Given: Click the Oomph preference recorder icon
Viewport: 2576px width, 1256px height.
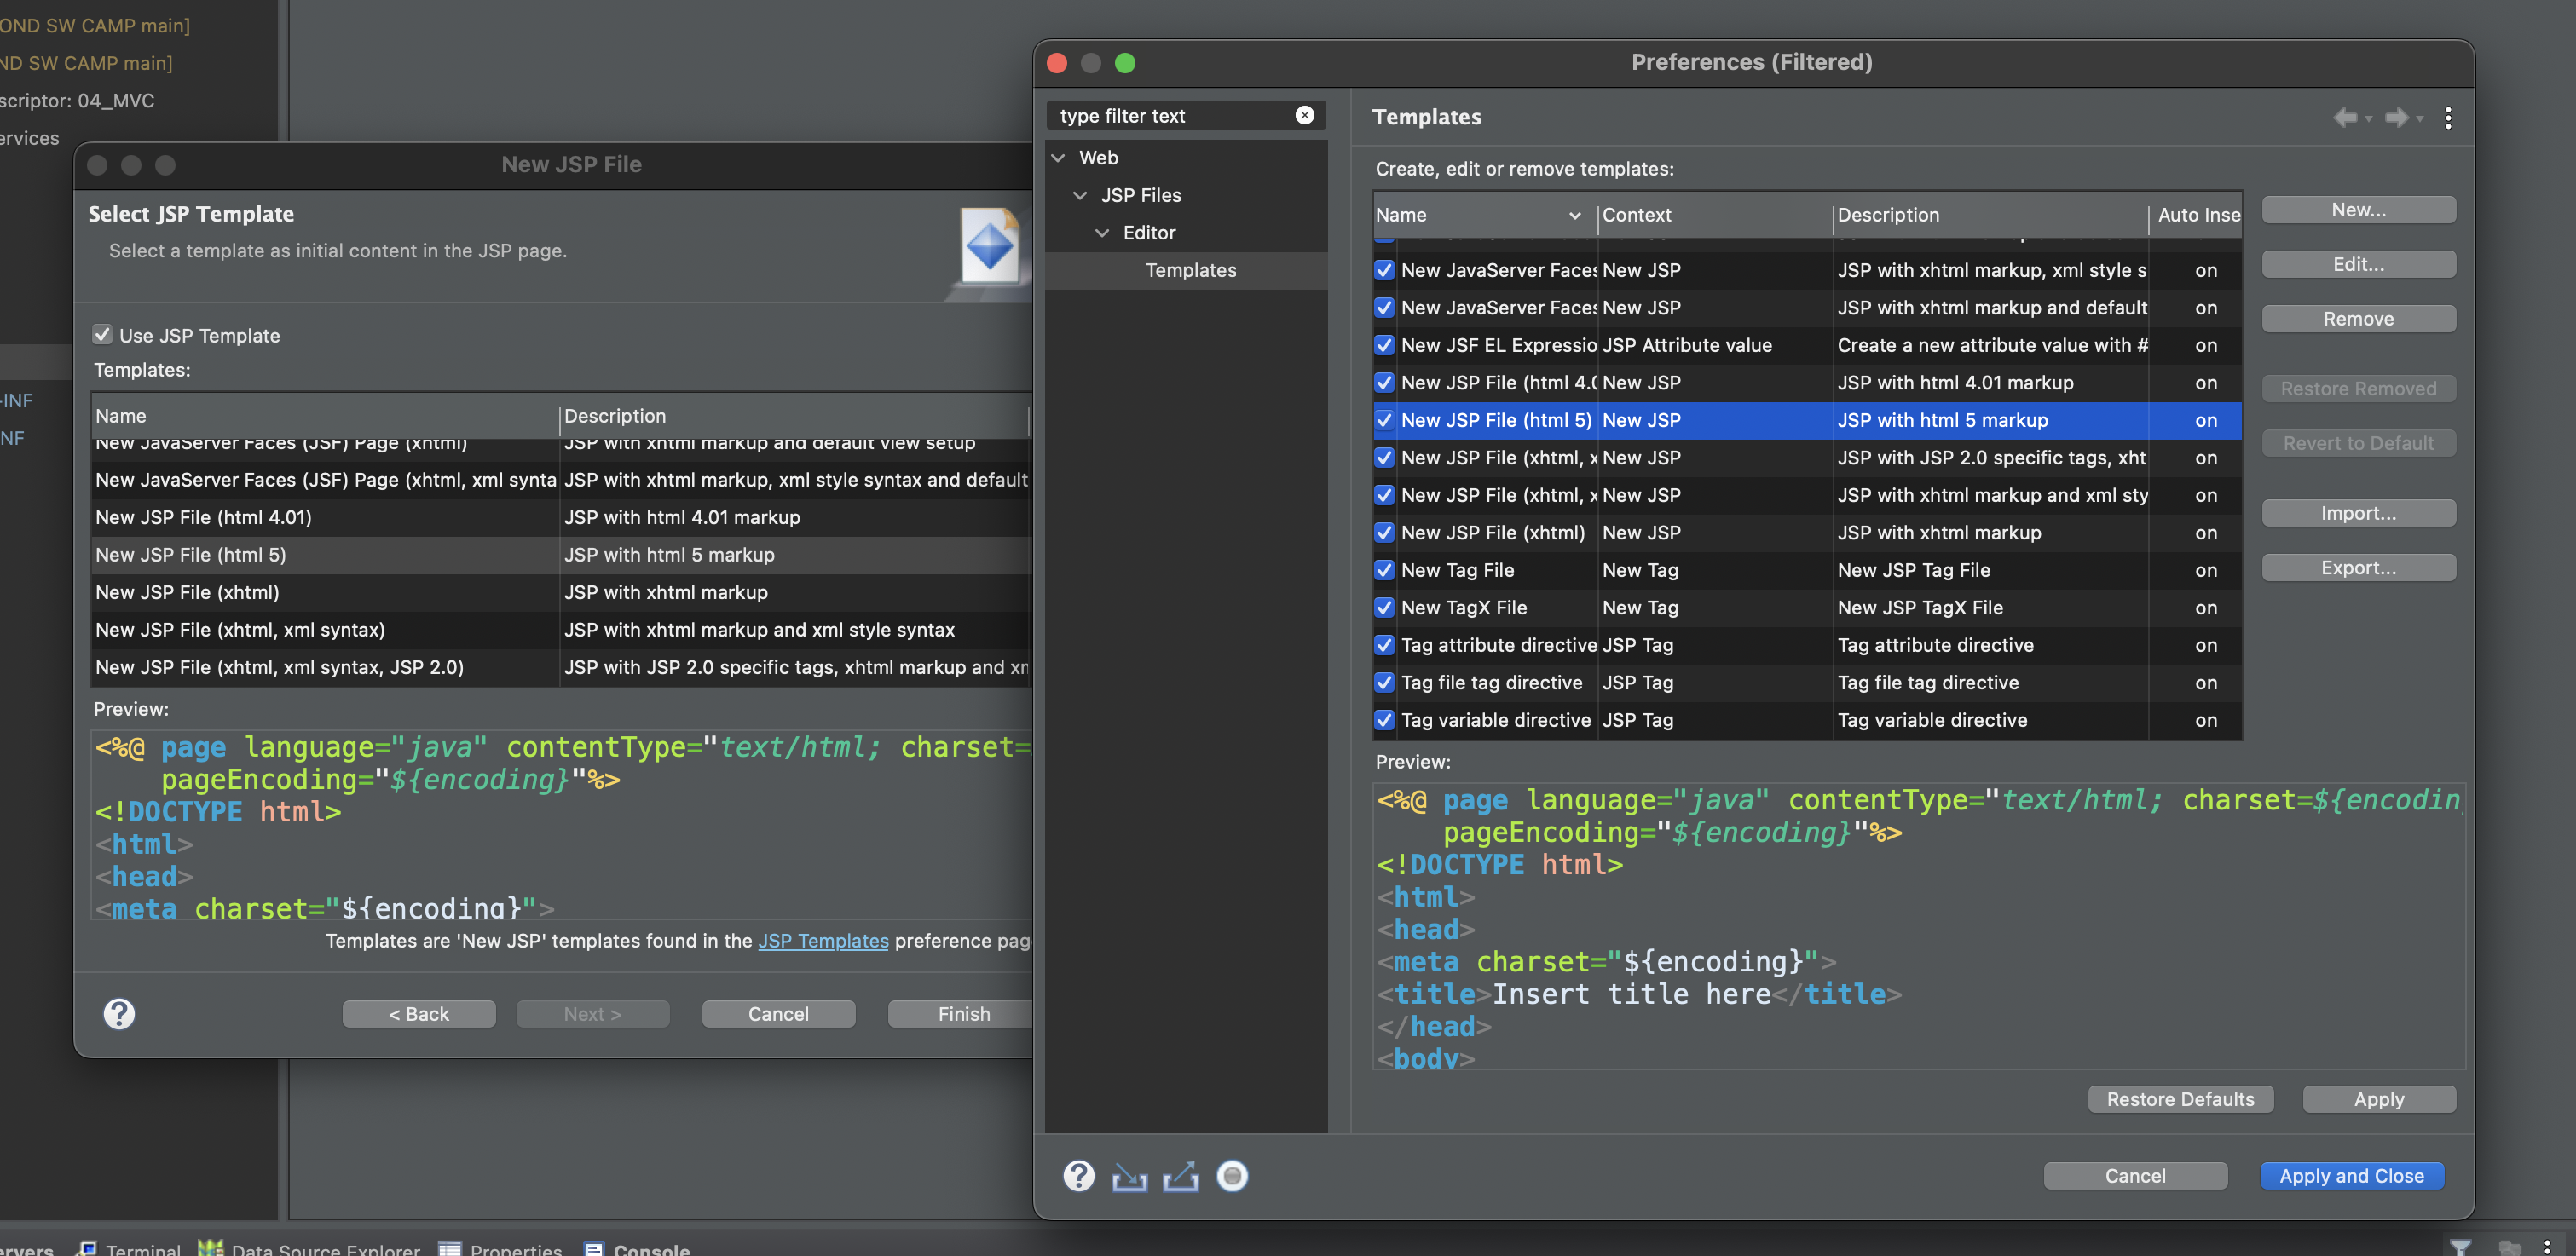Looking at the screenshot, I should (x=1232, y=1176).
